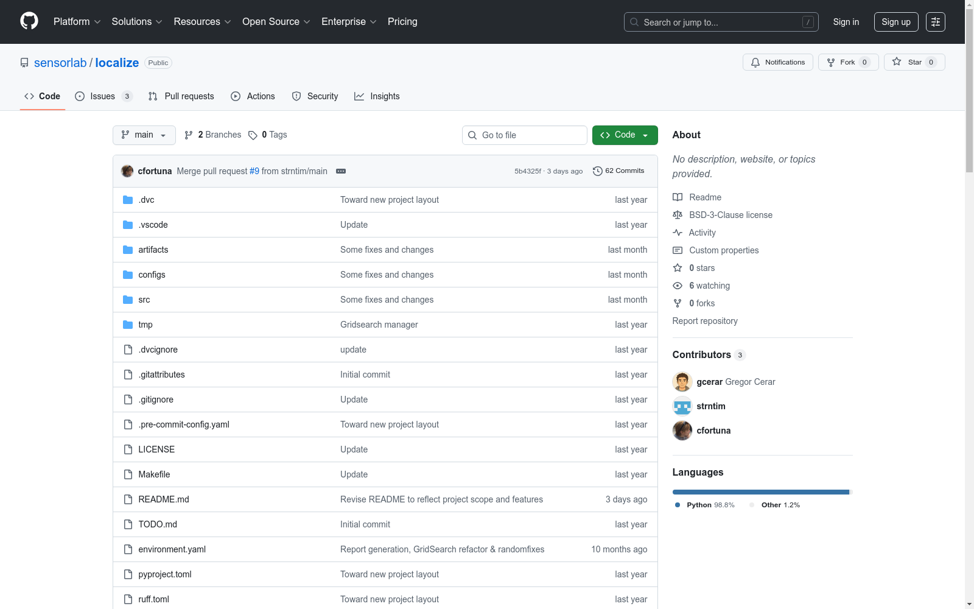
Task: Open the pyproject.toml file
Action: pyautogui.click(x=165, y=574)
